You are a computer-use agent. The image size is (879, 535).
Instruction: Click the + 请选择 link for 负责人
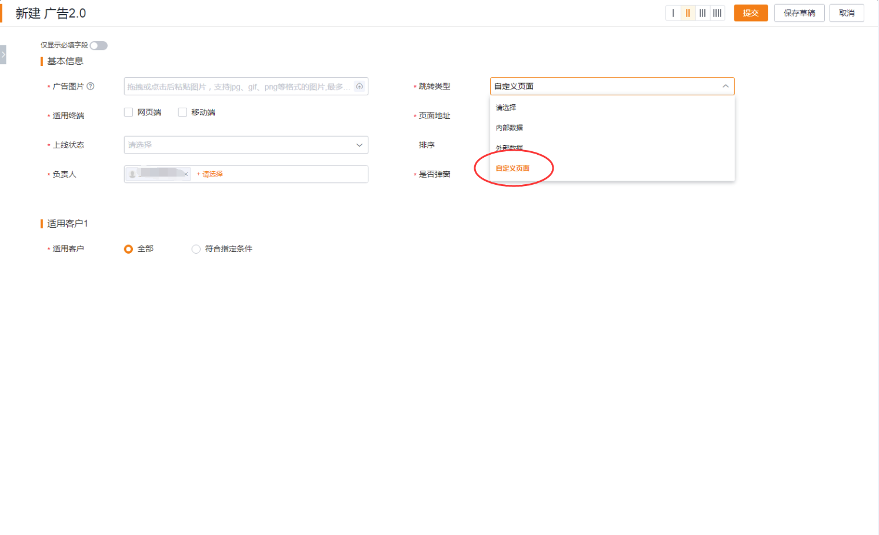[210, 174]
